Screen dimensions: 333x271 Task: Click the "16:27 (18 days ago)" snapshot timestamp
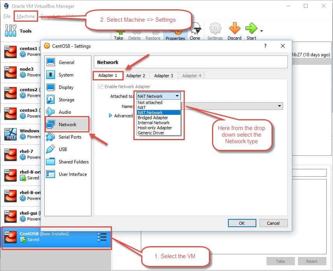[x=311, y=55]
